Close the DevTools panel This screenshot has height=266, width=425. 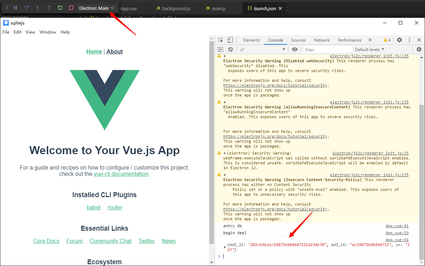pyautogui.click(x=419, y=40)
